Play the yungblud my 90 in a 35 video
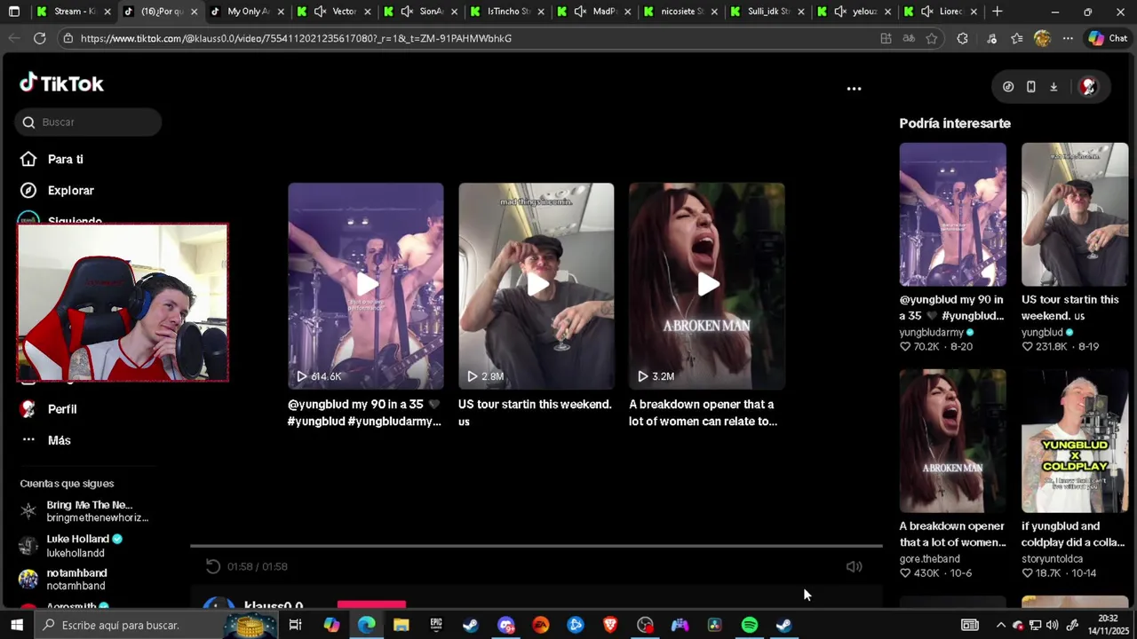The width and height of the screenshot is (1137, 639). click(x=366, y=286)
